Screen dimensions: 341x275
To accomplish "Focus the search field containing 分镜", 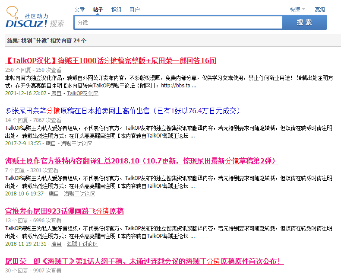I will coord(178,22).
